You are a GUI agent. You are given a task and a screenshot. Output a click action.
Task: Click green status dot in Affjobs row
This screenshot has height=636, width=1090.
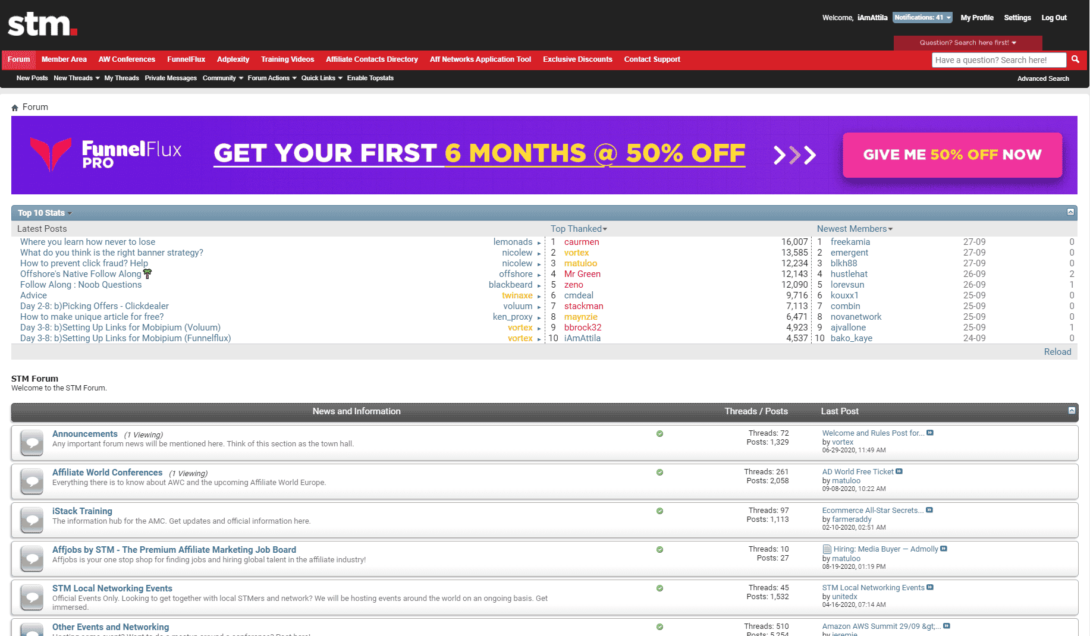tap(659, 550)
